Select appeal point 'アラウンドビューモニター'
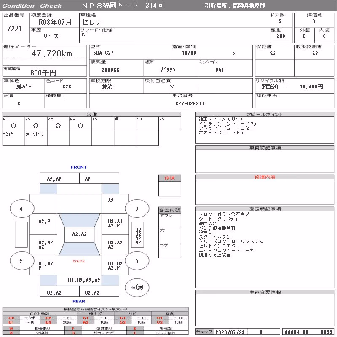Image resolution: width=337 pixels, height=337 pixels. (226, 128)
